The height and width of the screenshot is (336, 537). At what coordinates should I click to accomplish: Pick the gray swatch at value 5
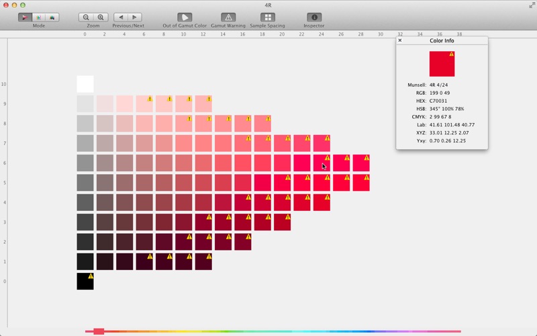[85, 183]
